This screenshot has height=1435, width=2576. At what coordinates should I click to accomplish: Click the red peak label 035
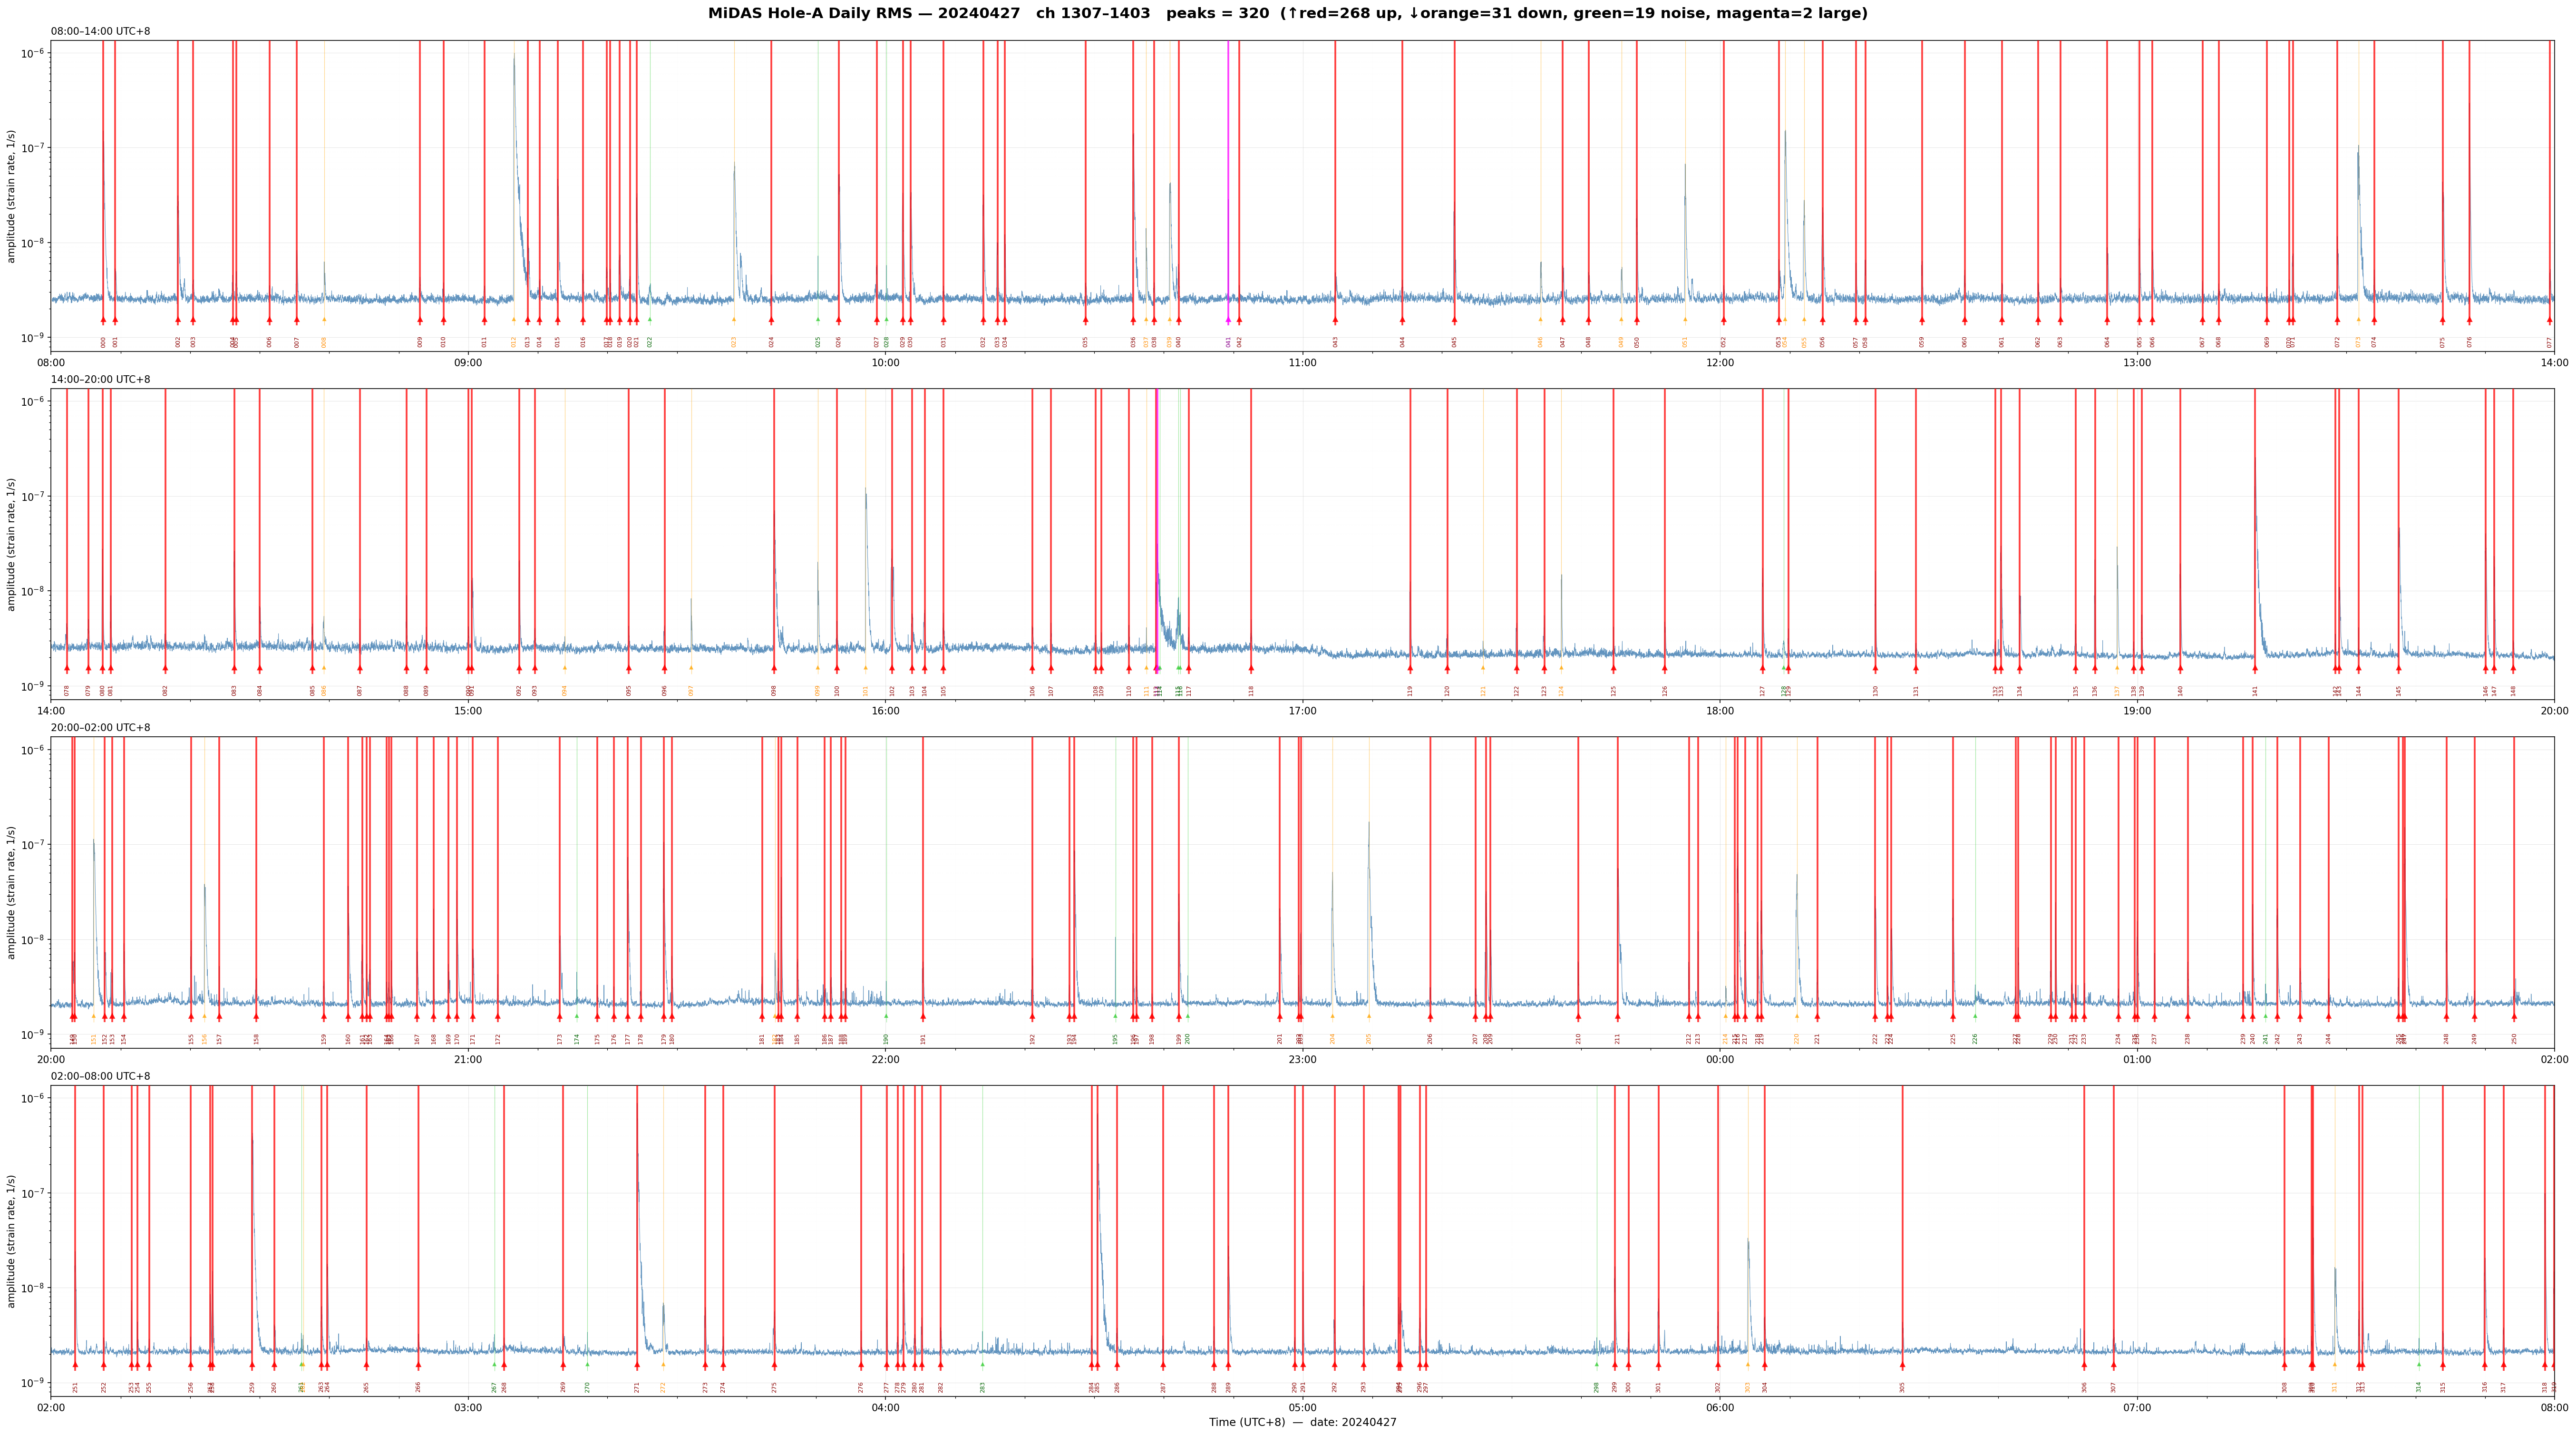click(x=1085, y=342)
